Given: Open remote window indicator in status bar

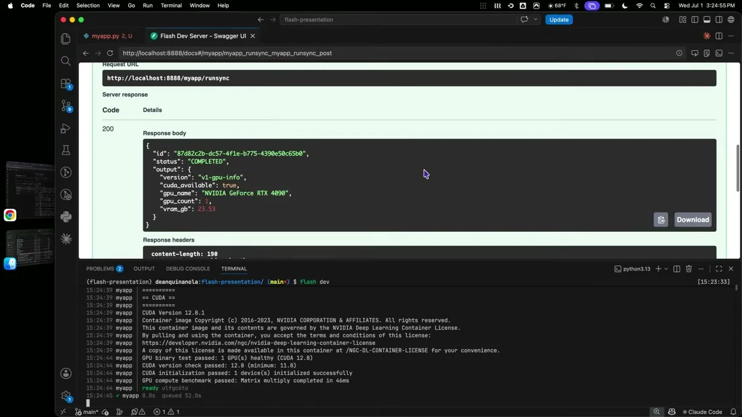Looking at the screenshot, I should click(x=63, y=412).
